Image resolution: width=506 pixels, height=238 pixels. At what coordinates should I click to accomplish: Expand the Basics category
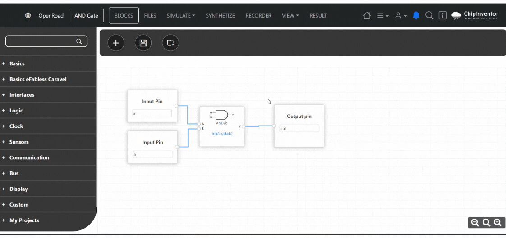(x=48, y=63)
